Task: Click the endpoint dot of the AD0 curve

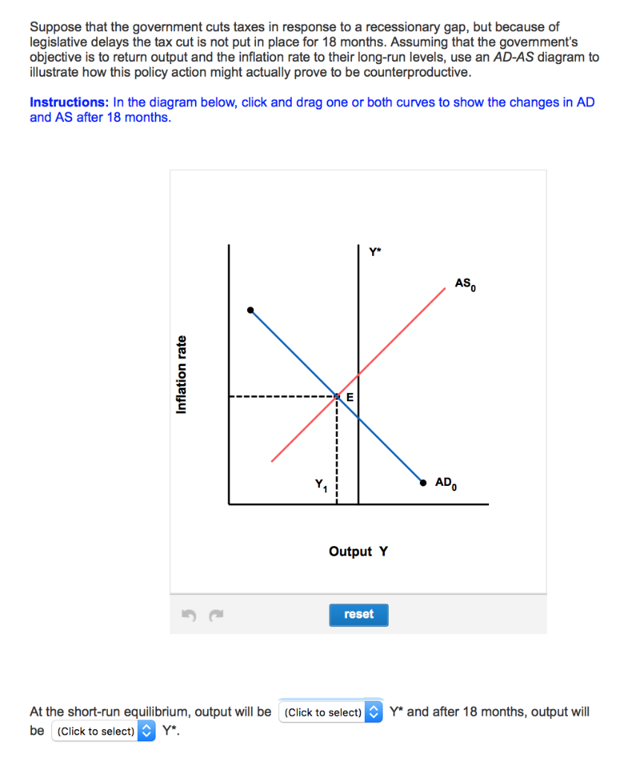Action: coord(422,482)
